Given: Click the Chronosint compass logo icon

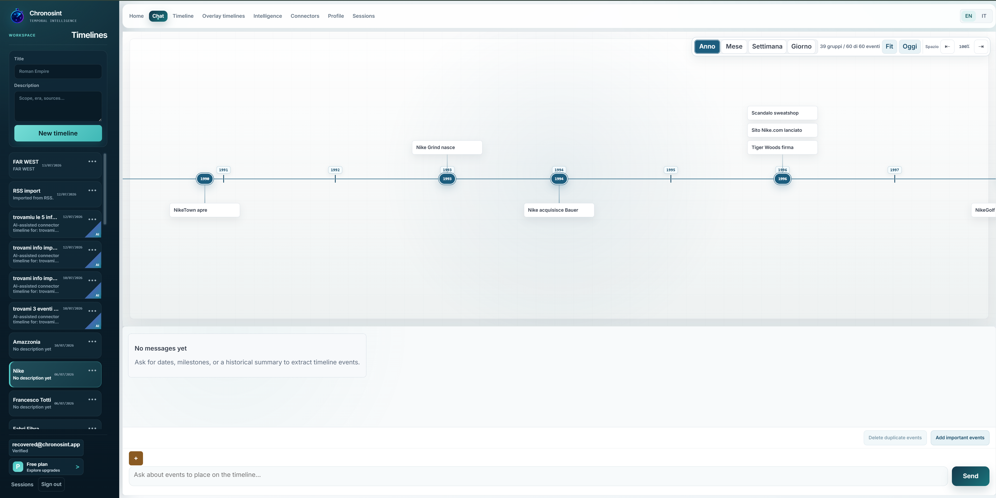Looking at the screenshot, I should click(x=17, y=16).
